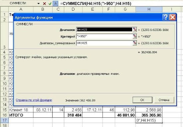The image size is (183, 127).
Task: Select column F header
Action: click(109, 9)
